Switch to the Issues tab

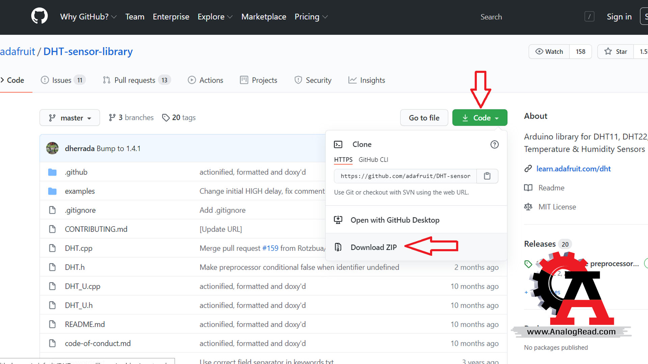63,80
